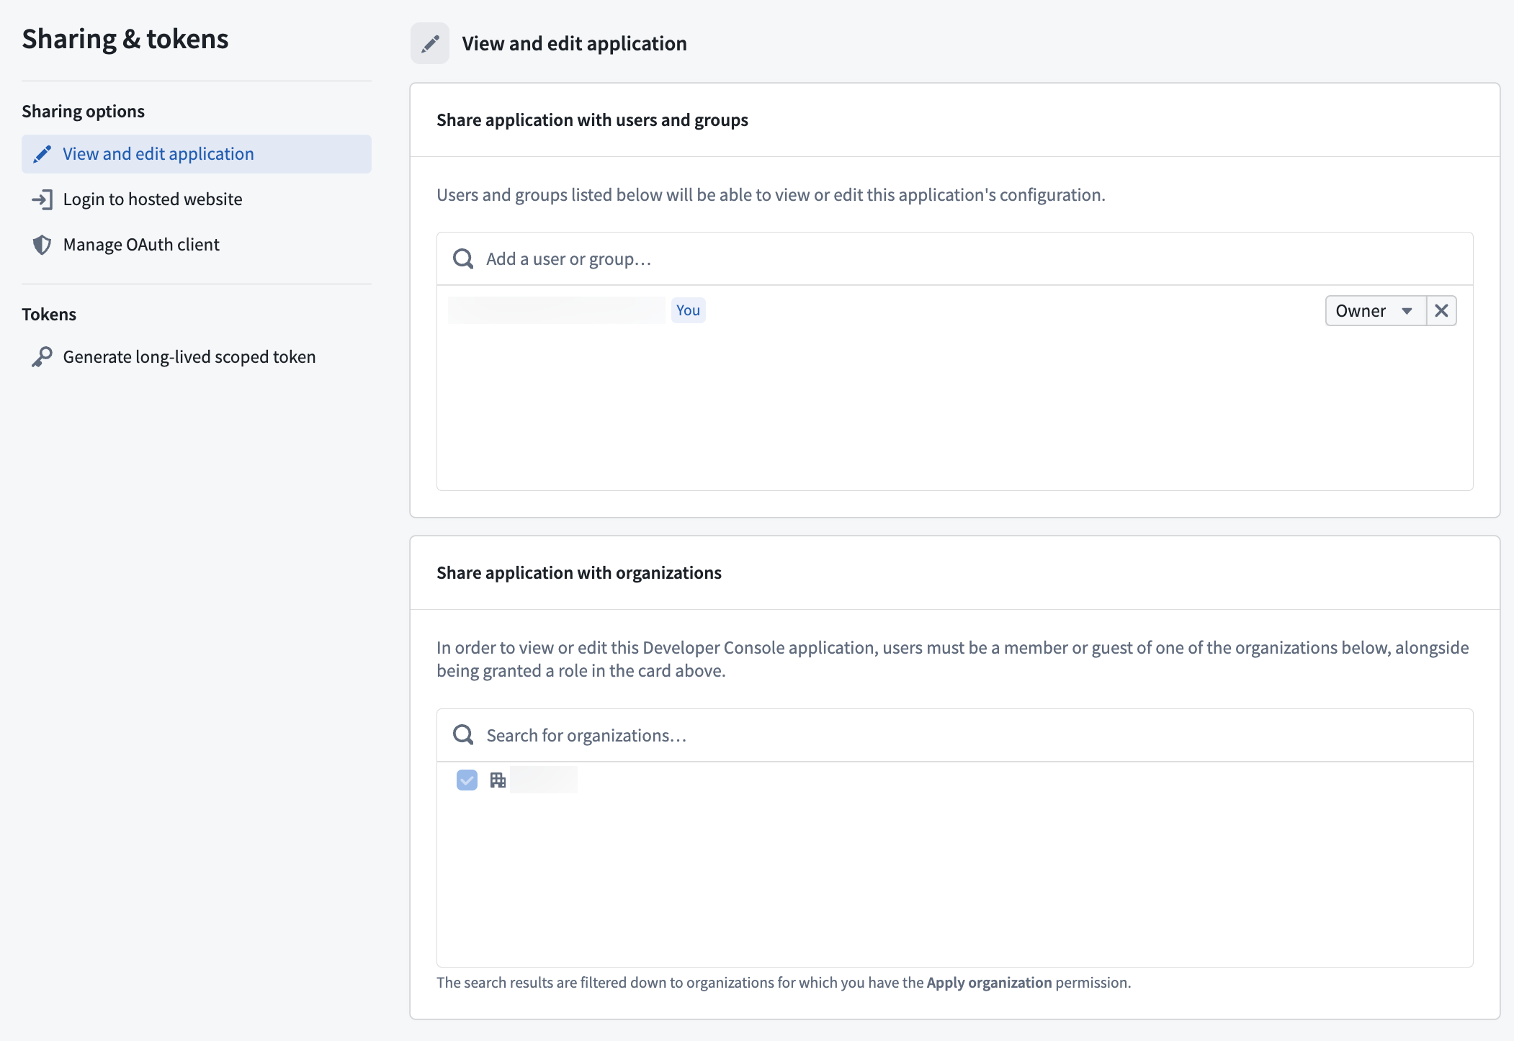Click the magnifier icon in the user search field
Viewport: 1514px width, 1041px height.
click(462, 258)
